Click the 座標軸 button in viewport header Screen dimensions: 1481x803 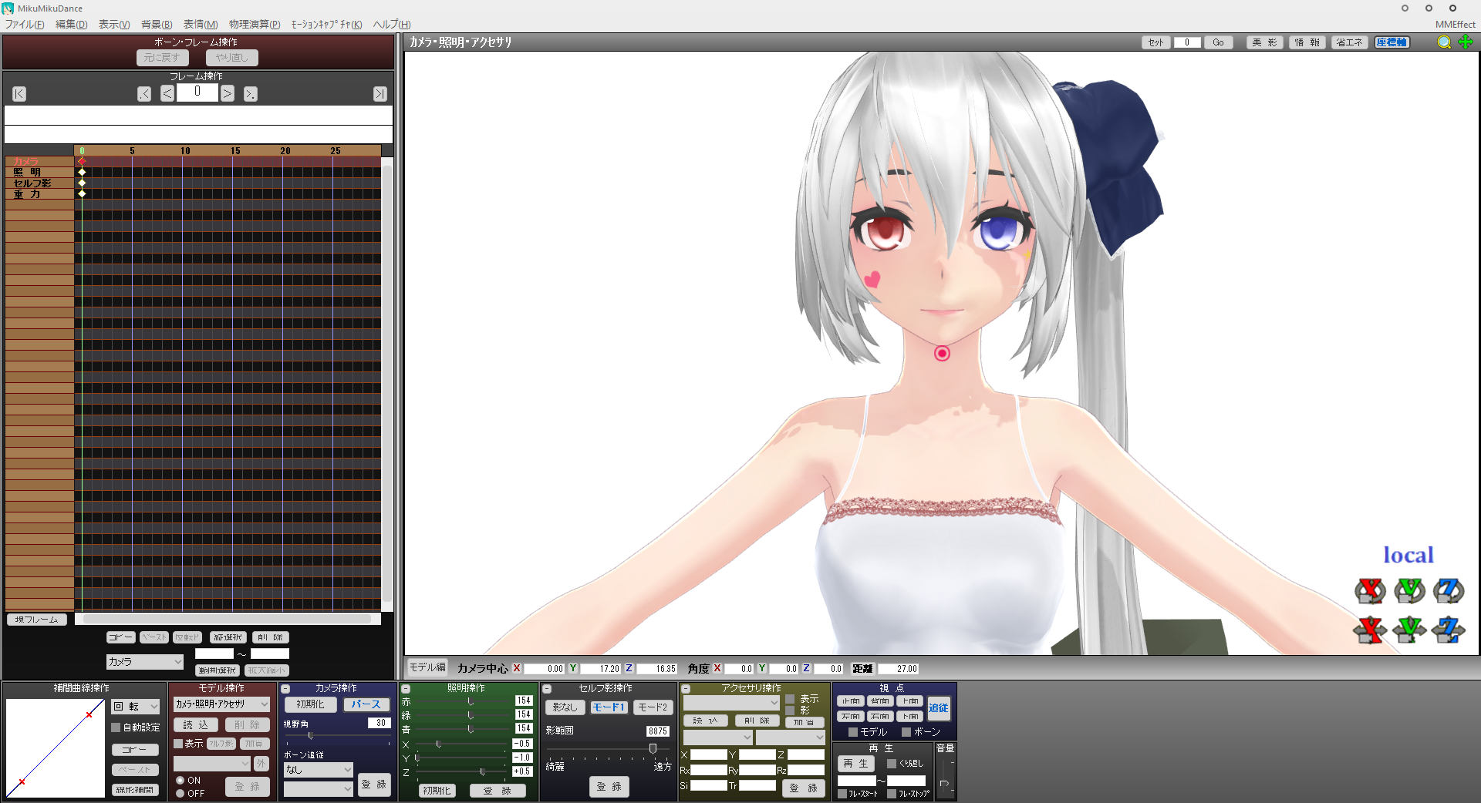[x=1392, y=42]
